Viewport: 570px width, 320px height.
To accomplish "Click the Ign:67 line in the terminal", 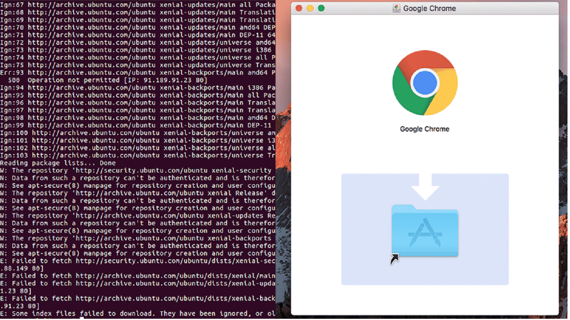I will click(138, 5).
